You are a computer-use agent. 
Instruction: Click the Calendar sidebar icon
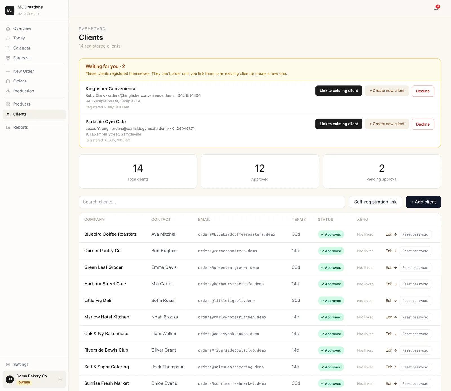pos(8,48)
